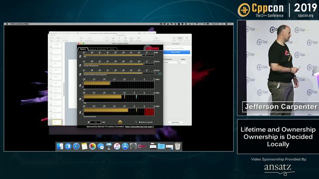The image size is (319, 179).
Task: Open the Orban Loudness Meter app menu
Action: click(19, 24)
